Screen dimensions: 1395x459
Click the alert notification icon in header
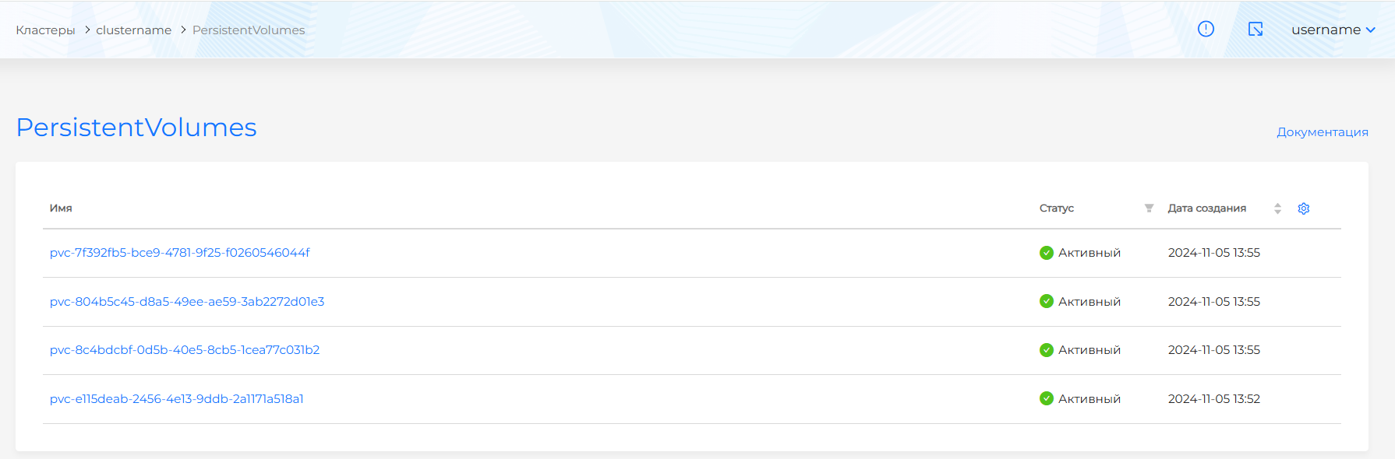(x=1206, y=30)
